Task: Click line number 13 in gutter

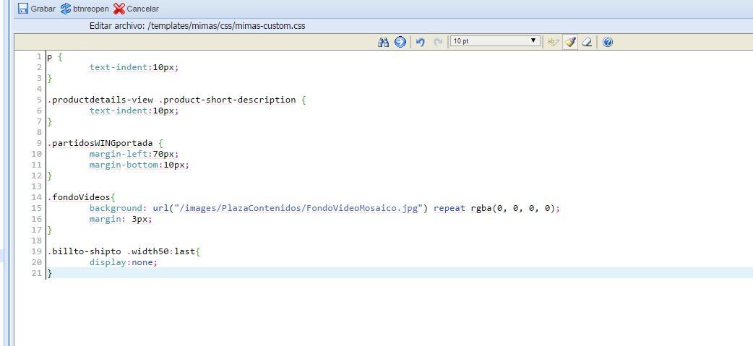Action: [37, 186]
